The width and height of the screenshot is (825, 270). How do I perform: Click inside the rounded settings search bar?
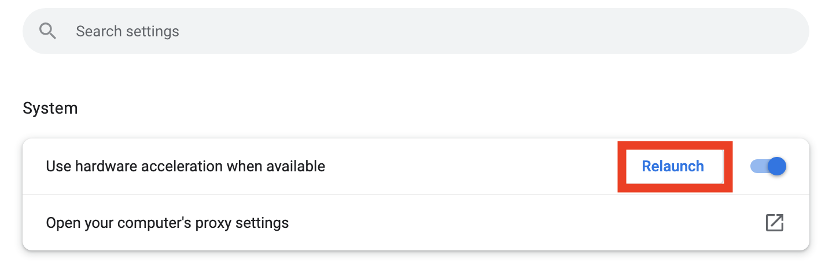click(x=415, y=31)
